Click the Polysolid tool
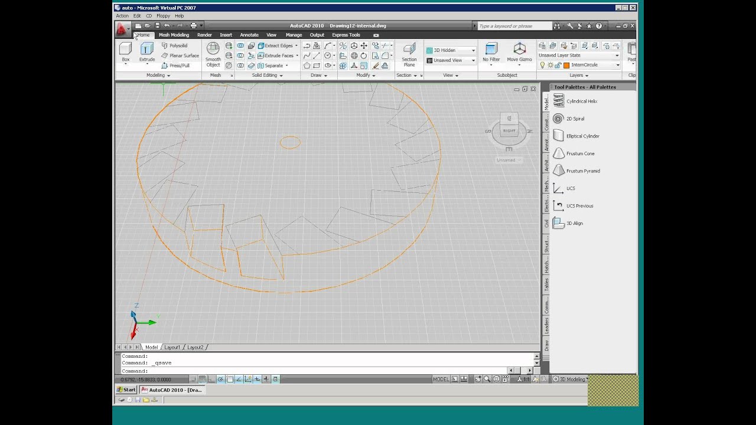Viewport: 756px width, 425px height. click(174, 45)
